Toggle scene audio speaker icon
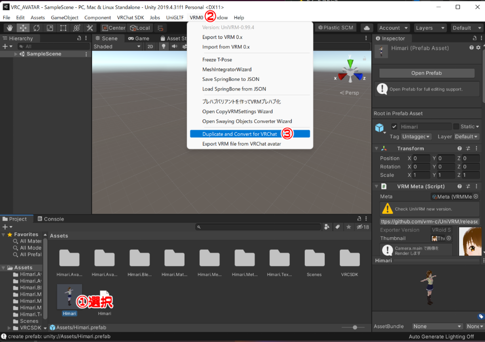Image resolution: width=485 pixels, height=342 pixels. [x=174, y=46]
